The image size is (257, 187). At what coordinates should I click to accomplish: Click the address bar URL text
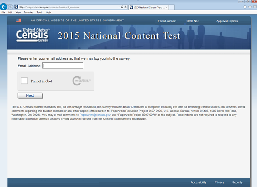click(x=49, y=7)
